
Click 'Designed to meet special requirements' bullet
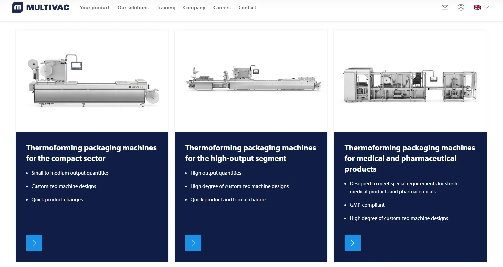point(404,188)
